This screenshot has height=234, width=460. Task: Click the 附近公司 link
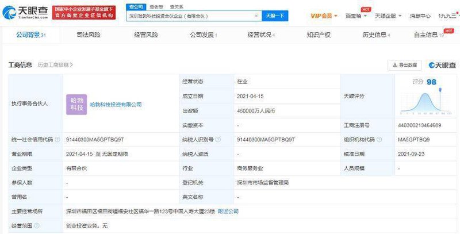(228, 211)
